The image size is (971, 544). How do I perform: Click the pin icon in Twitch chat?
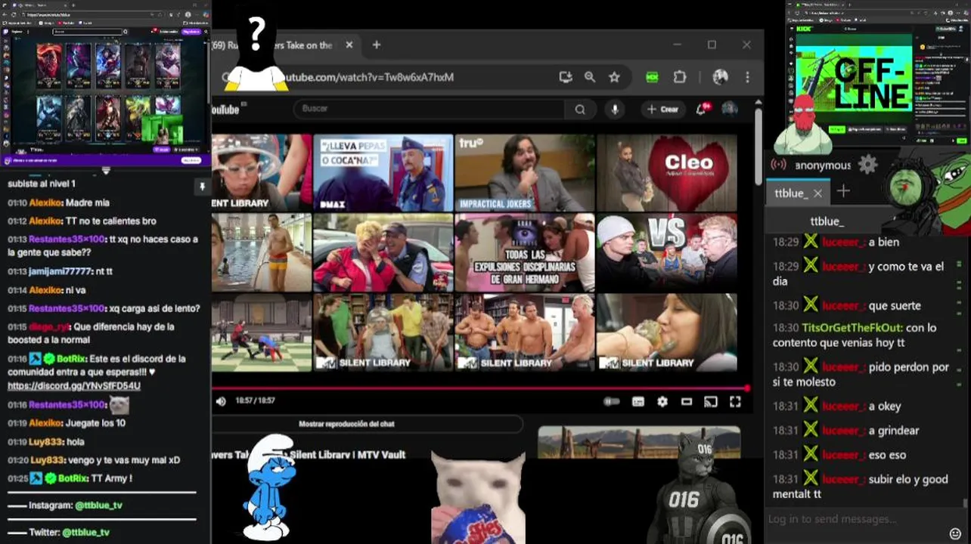[x=202, y=187]
